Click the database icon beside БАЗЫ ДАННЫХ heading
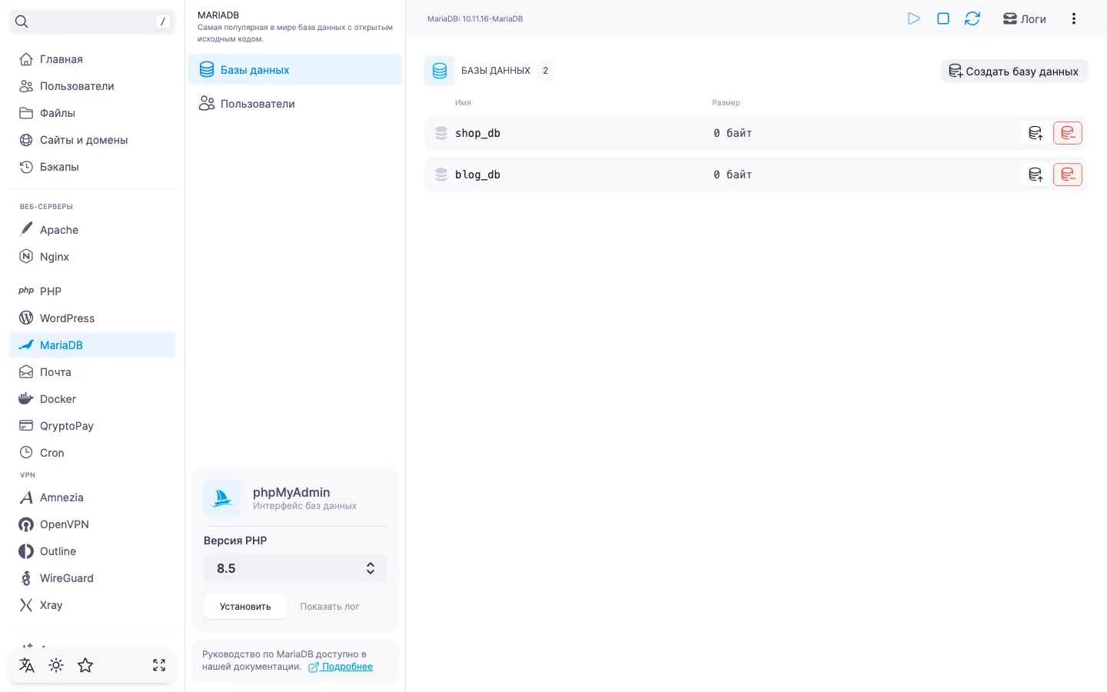1107x692 pixels. pyautogui.click(x=440, y=71)
